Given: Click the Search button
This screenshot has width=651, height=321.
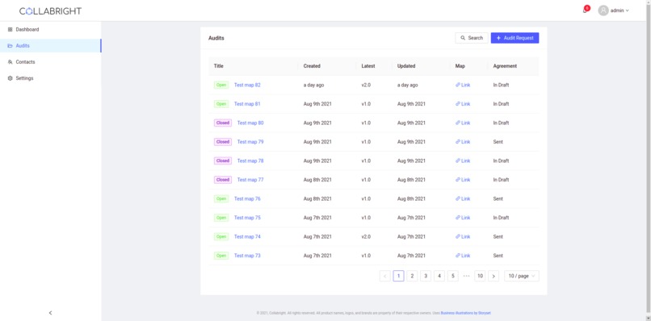Looking at the screenshot, I should tap(472, 38).
